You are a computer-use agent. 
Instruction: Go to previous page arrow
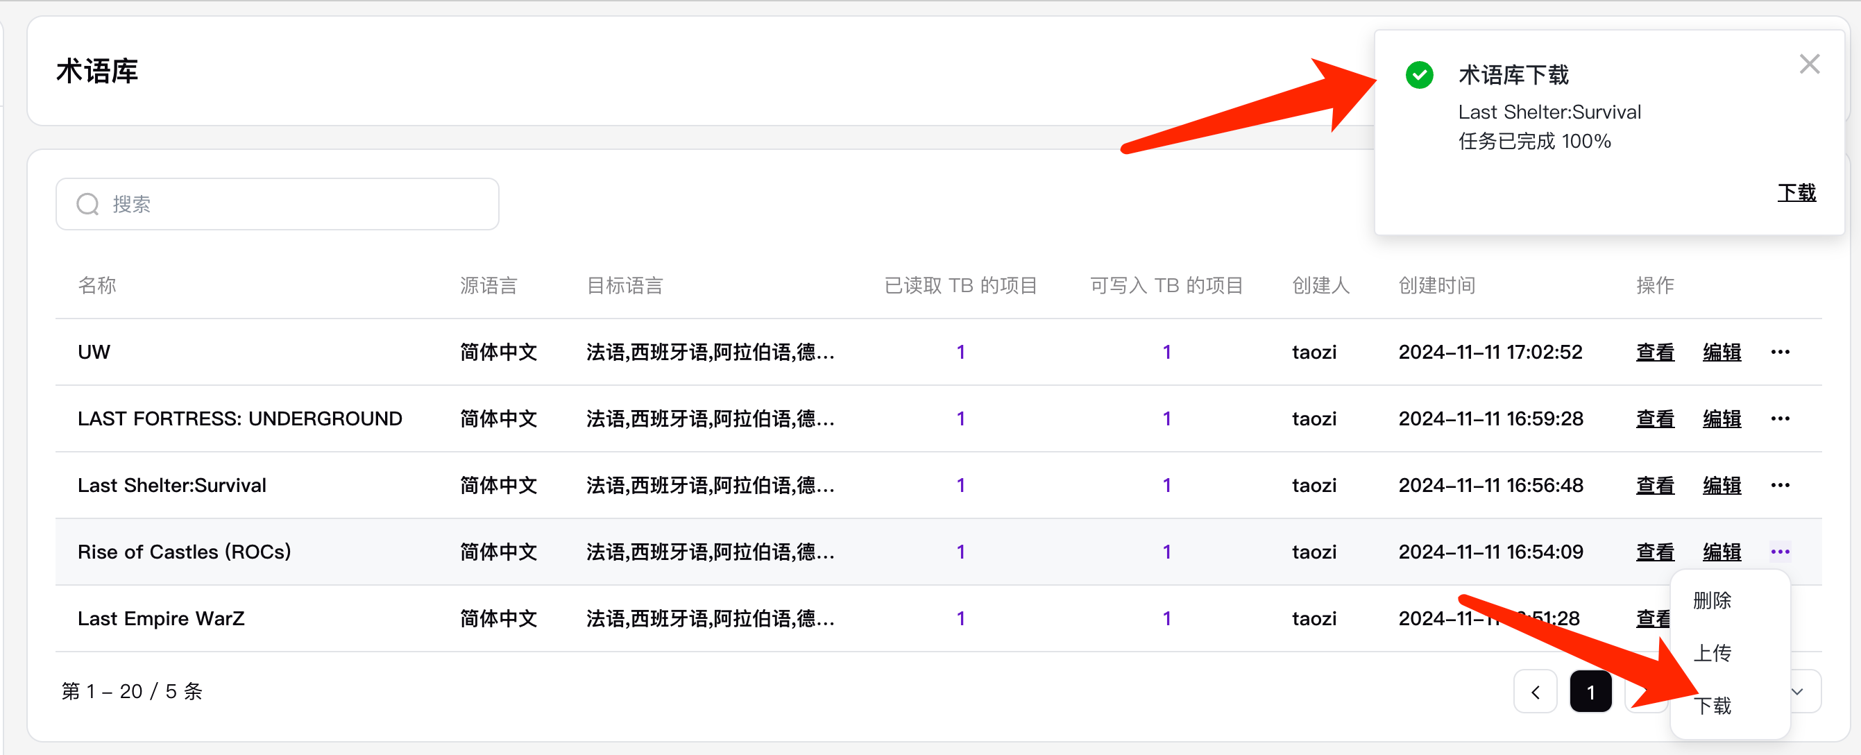1534,692
